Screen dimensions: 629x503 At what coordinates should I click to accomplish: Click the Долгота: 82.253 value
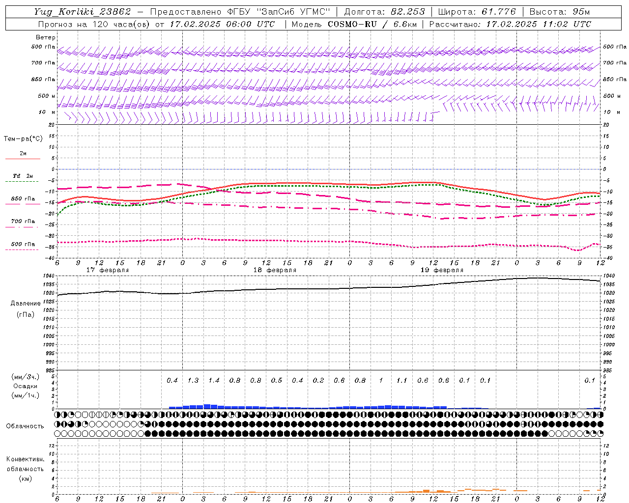click(x=384, y=12)
